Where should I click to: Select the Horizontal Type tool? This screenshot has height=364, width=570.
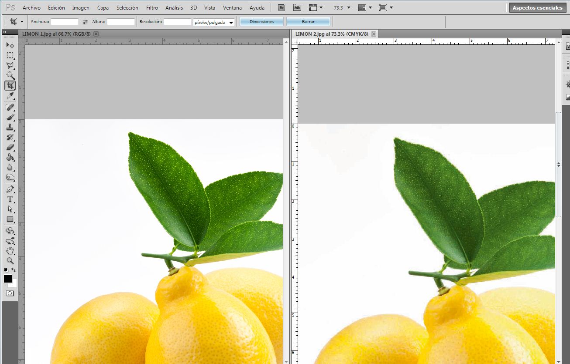tap(10, 199)
